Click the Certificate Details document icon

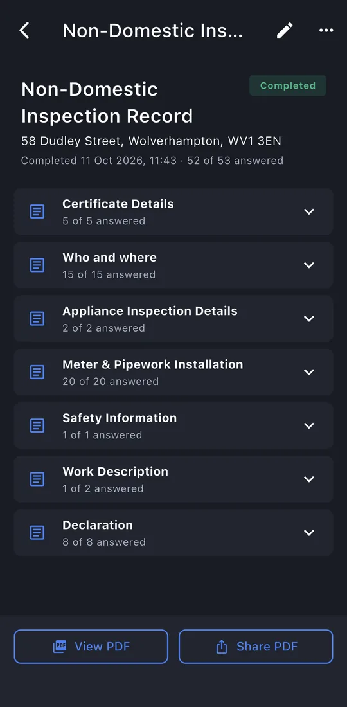(x=37, y=211)
